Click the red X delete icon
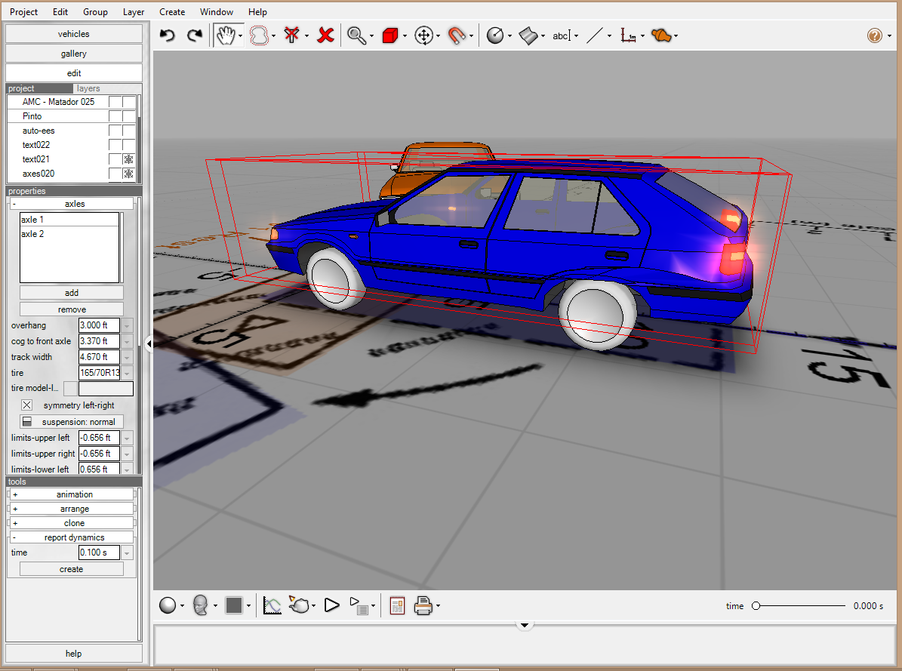The width and height of the screenshot is (902, 671). (325, 35)
